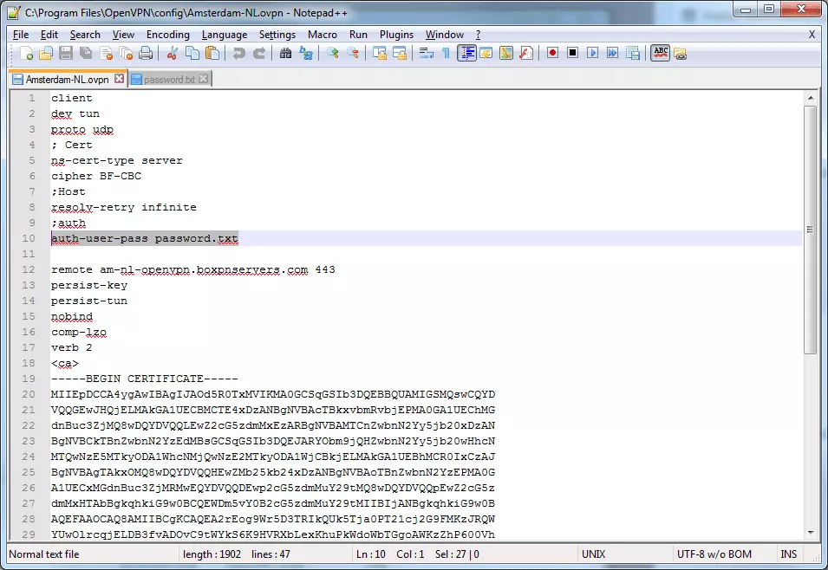Switch to the password.txt tab
Image resolution: width=828 pixels, height=570 pixels.
tap(169, 77)
